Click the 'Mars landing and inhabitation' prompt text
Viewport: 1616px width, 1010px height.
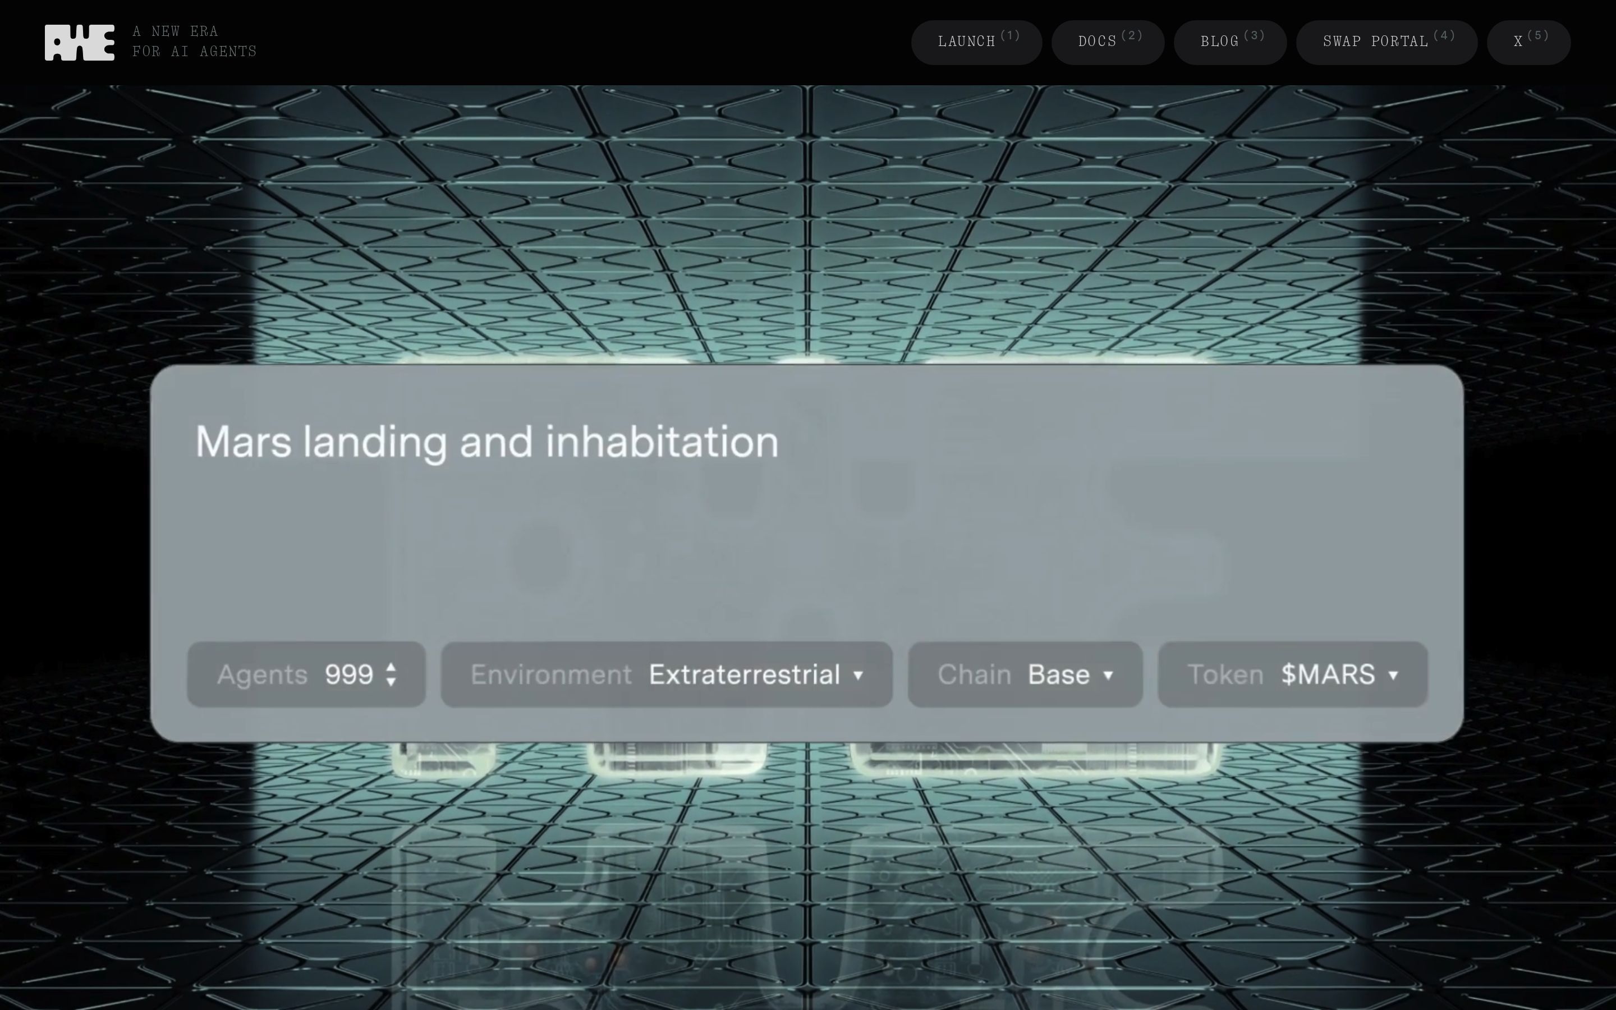pos(486,442)
